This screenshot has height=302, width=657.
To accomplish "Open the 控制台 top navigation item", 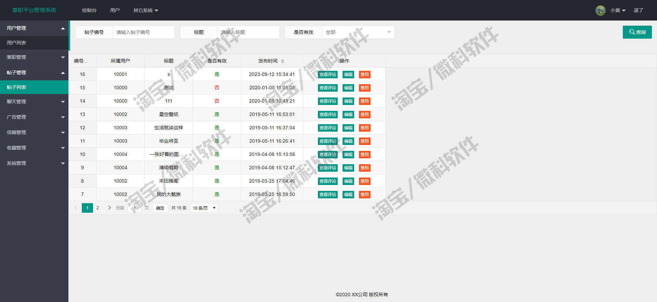I will pos(89,10).
